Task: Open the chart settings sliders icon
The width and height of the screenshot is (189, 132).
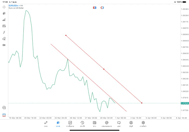Action: (x=4, y=26)
